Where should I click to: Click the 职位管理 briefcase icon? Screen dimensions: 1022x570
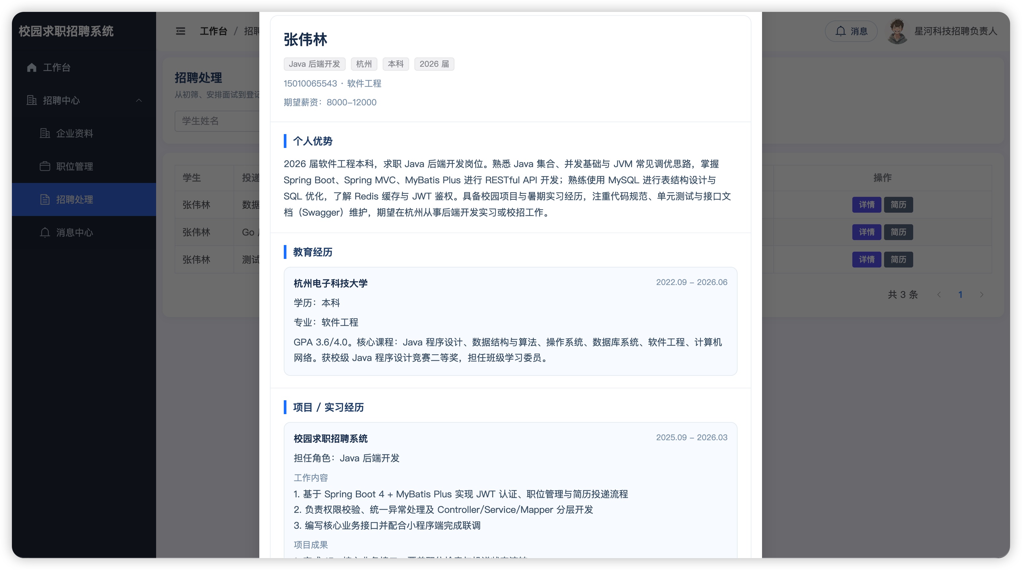coord(45,166)
